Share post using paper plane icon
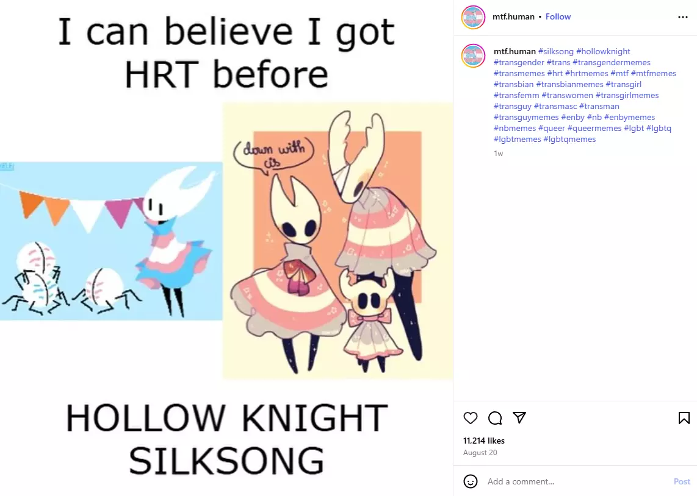The width and height of the screenshot is (697, 496). click(x=519, y=417)
